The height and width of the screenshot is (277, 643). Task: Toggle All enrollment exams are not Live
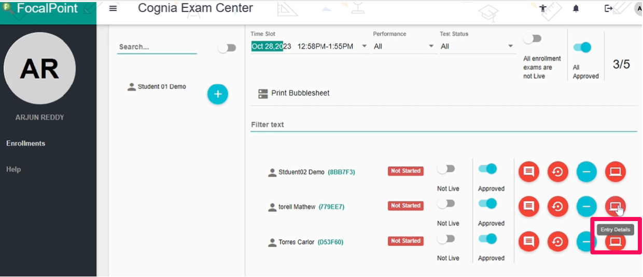pos(533,38)
